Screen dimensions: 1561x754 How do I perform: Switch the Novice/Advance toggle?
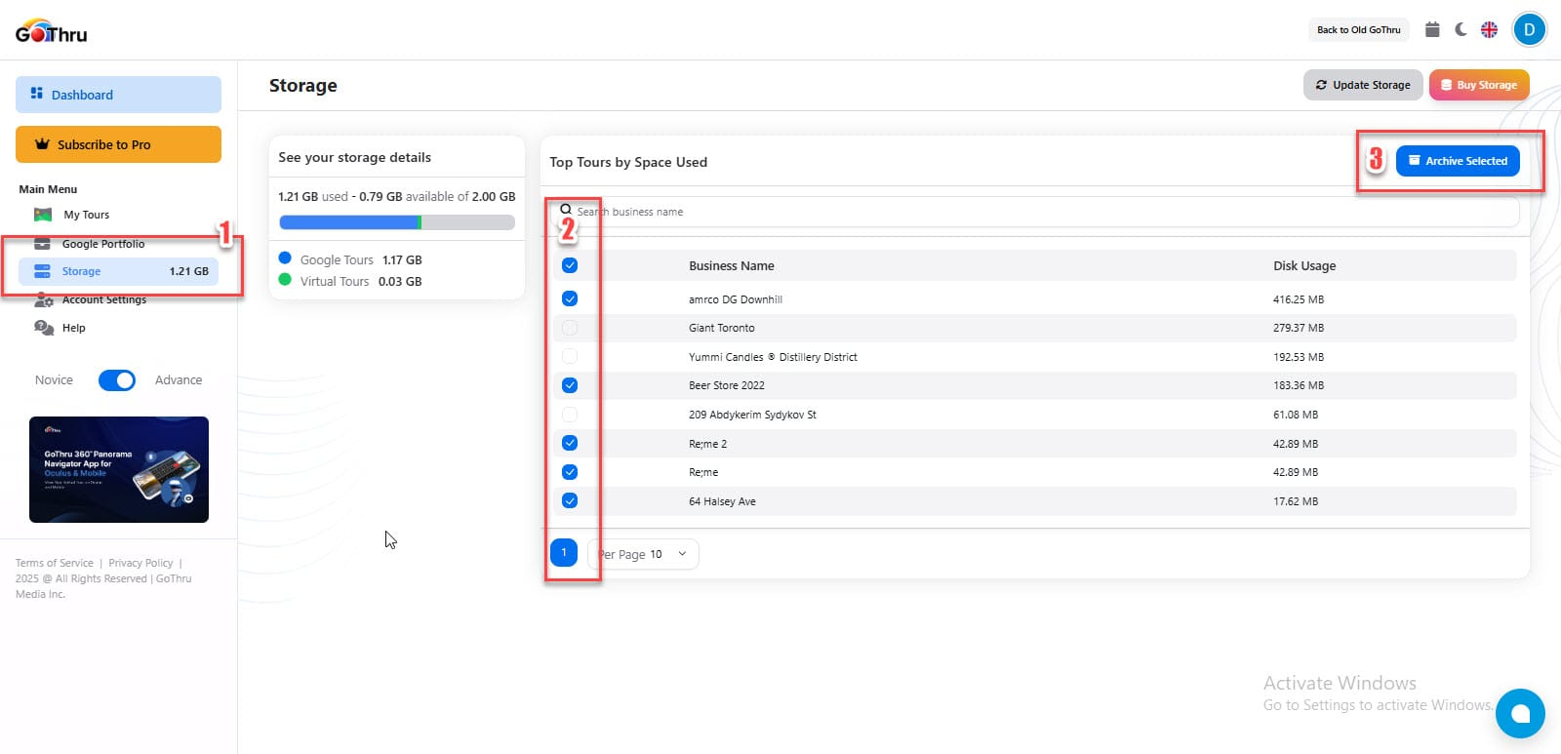coord(117,380)
